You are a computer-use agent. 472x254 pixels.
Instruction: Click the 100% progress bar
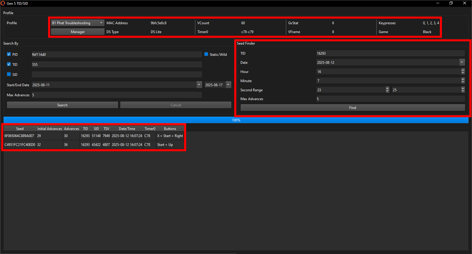pos(236,120)
